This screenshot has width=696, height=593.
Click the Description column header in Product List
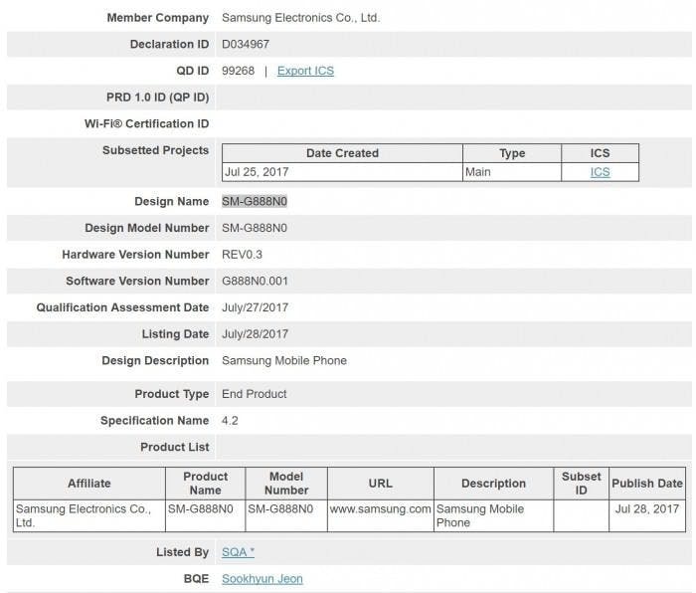[x=493, y=484]
